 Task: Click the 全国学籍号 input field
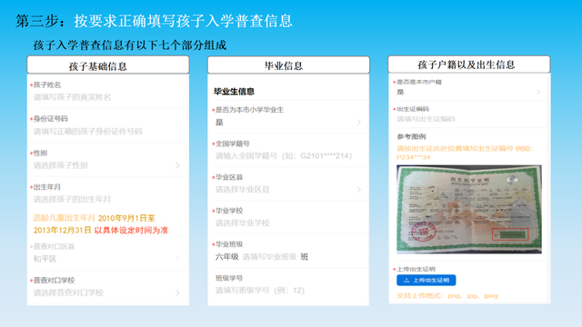pos(284,156)
